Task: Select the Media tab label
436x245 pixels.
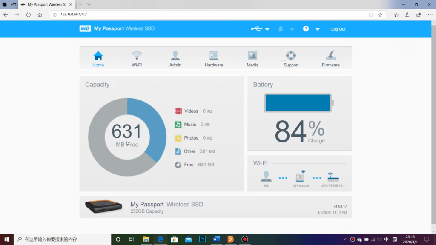Action: click(x=252, y=65)
